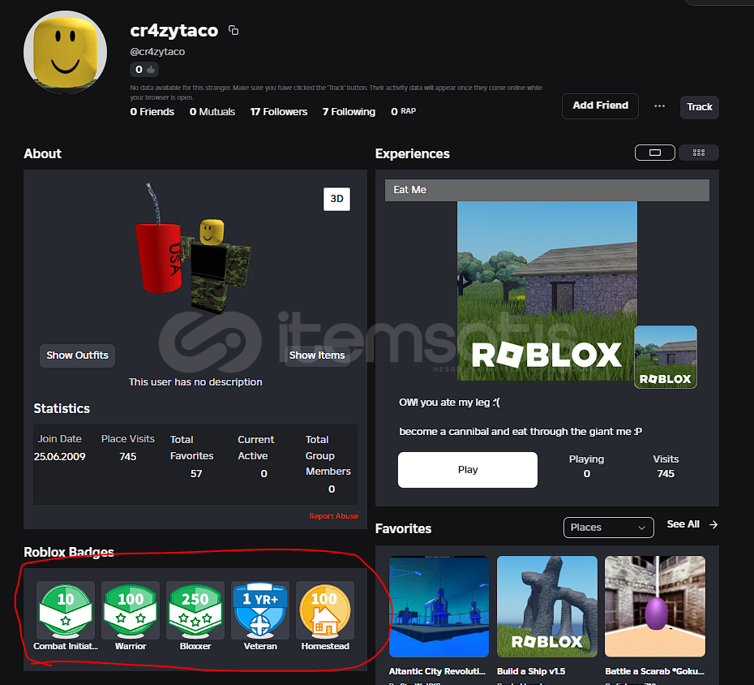Click See All favorites

pyautogui.click(x=683, y=524)
